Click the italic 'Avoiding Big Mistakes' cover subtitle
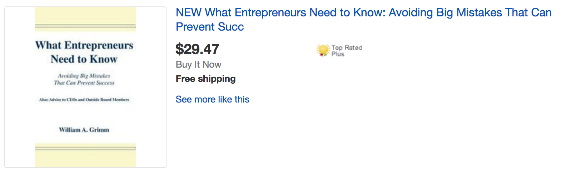Screen dimensions: 566x173 coord(84,76)
